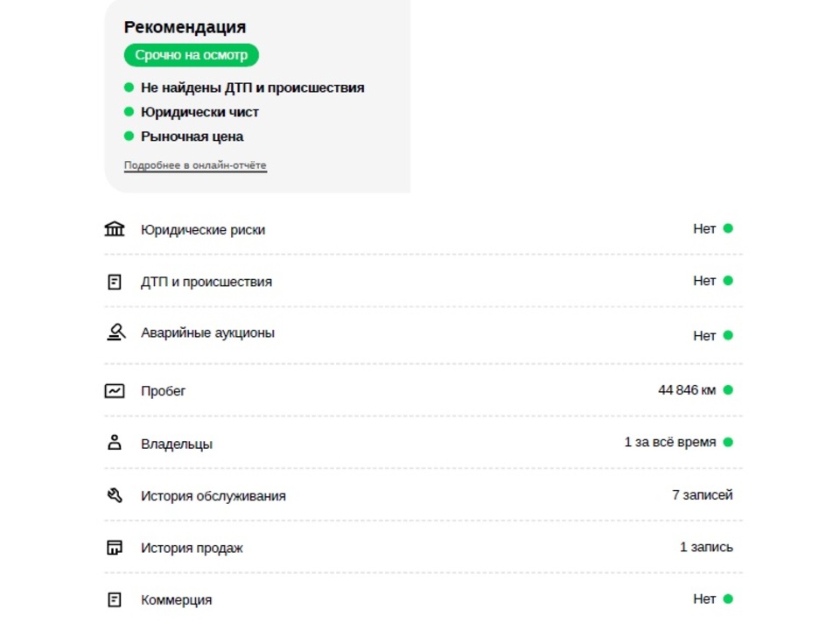Click the wrench icon for История обслуживания

click(x=115, y=495)
